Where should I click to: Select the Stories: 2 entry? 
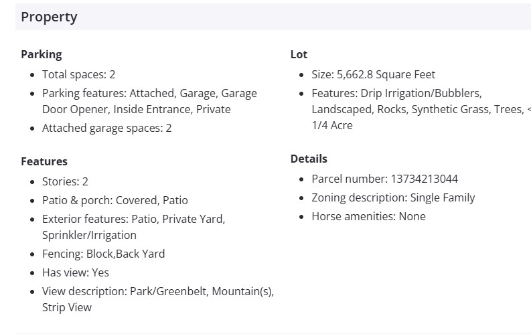(x=65, y=181)
